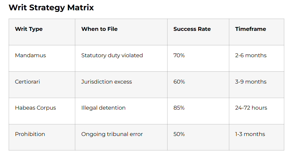Click the Jurisdiction excess cell
The image size is (291, 153).
(106, 82)
